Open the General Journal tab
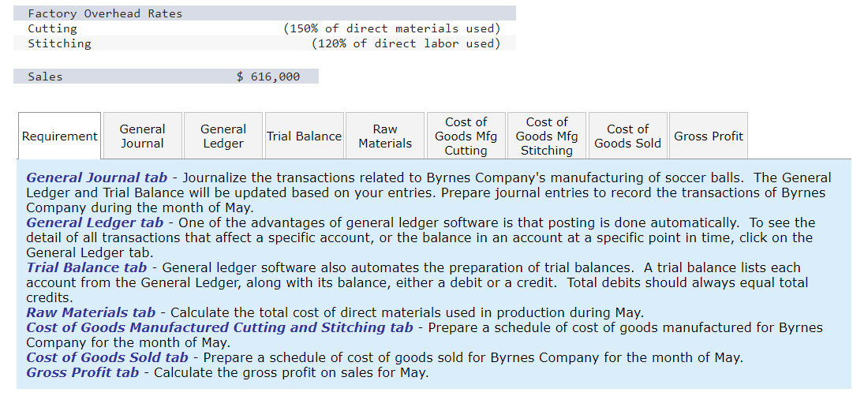 point(142,136)
